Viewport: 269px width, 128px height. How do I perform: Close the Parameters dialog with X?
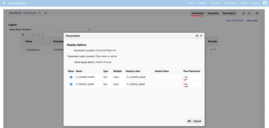[201, 36]
